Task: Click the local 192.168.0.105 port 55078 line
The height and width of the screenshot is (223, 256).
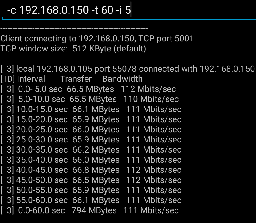Action: tap(128, 69)
